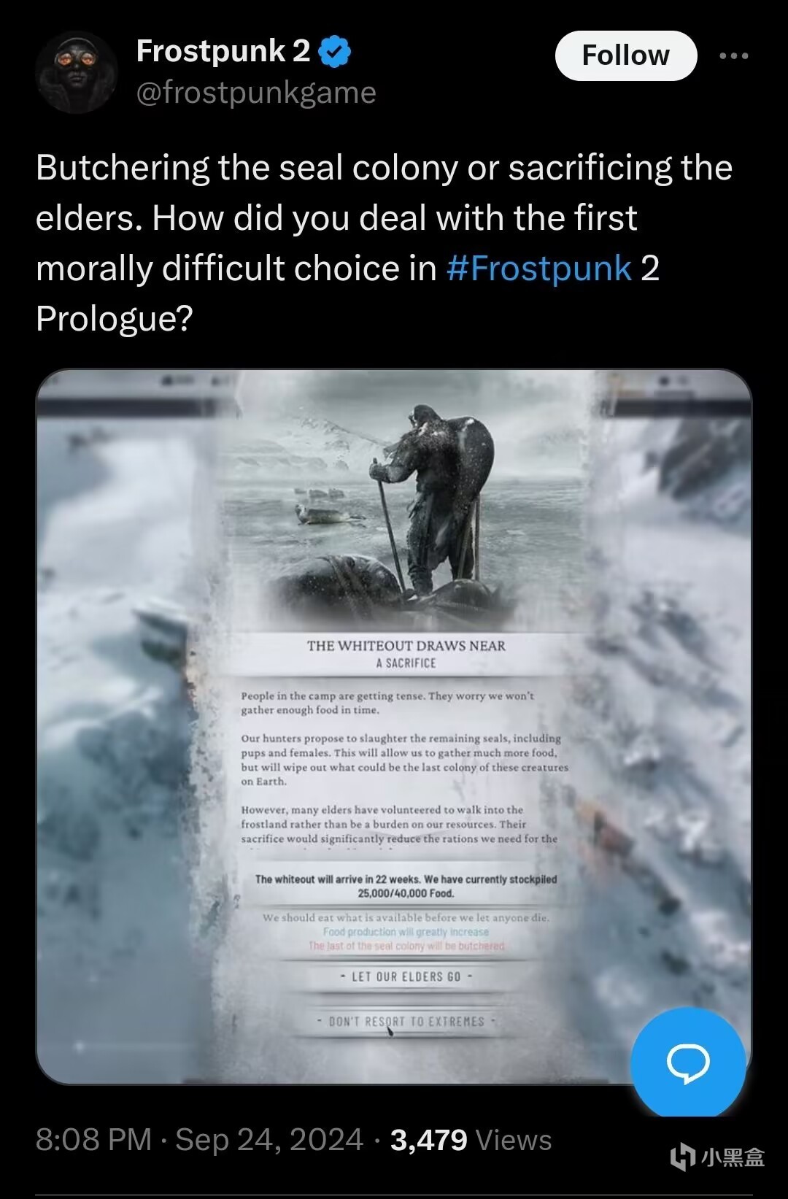This screenshot has width=788, height=1199.
Task: Click the blue verified badge
Action: 335,52
